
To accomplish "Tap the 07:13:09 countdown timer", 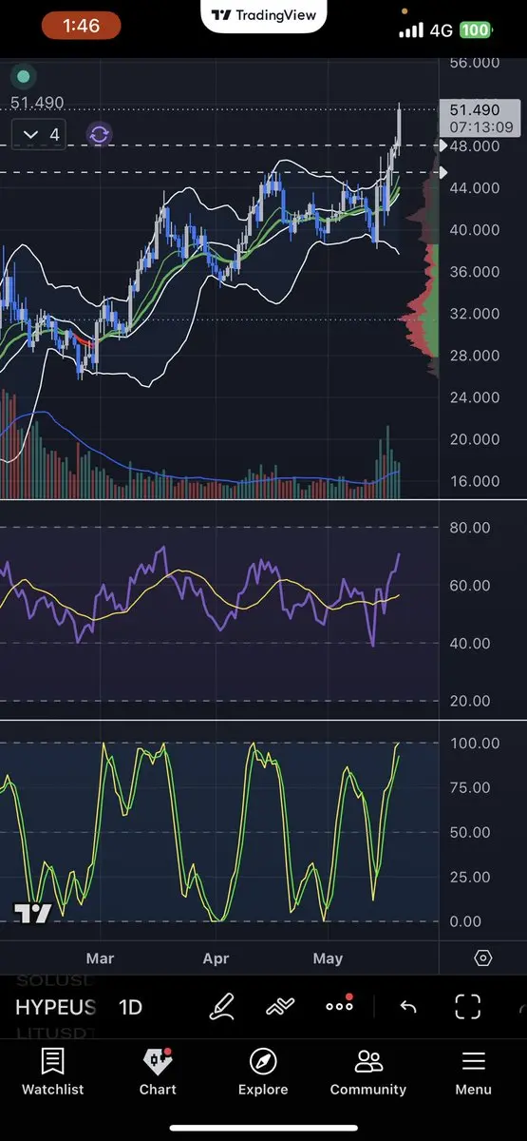I will tap(481, 126).
